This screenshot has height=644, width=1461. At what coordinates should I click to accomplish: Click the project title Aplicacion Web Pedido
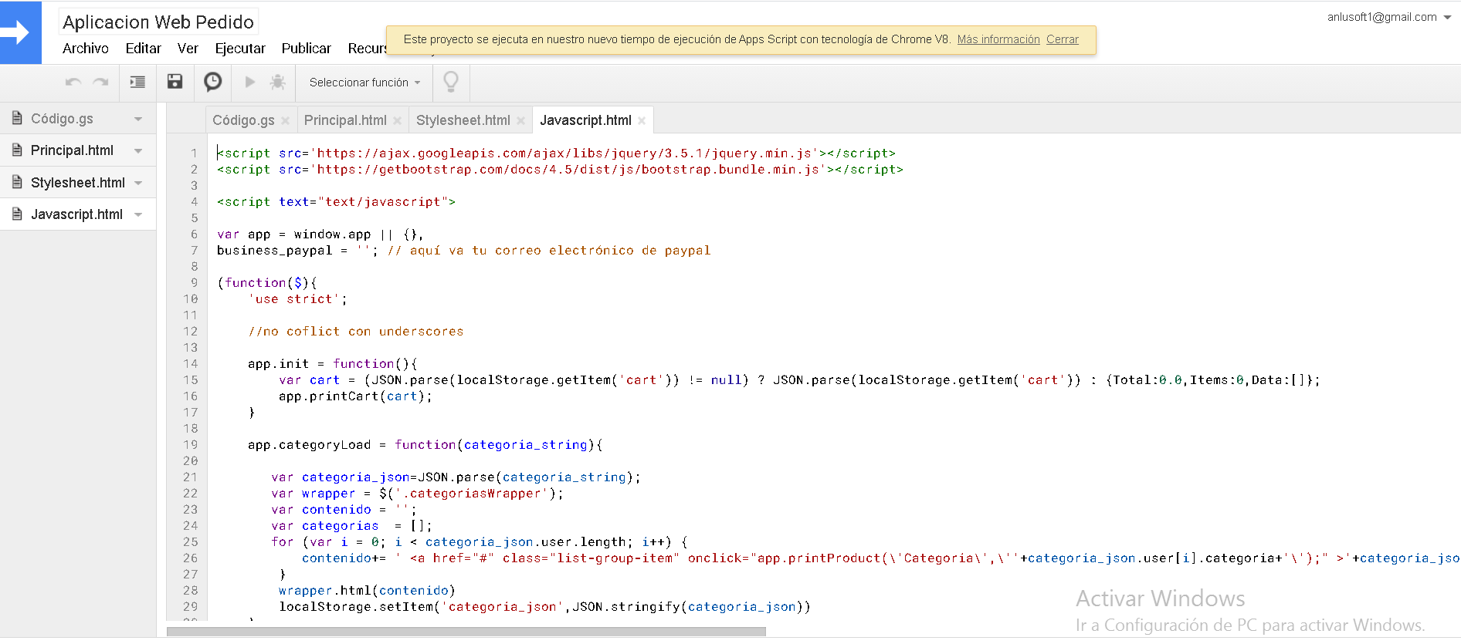coord(158,22)
